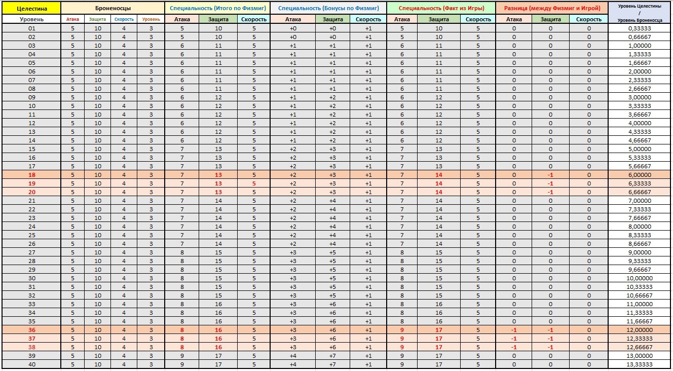
Task: Select red "9" in the level 36 row
Action: [402, 330]
